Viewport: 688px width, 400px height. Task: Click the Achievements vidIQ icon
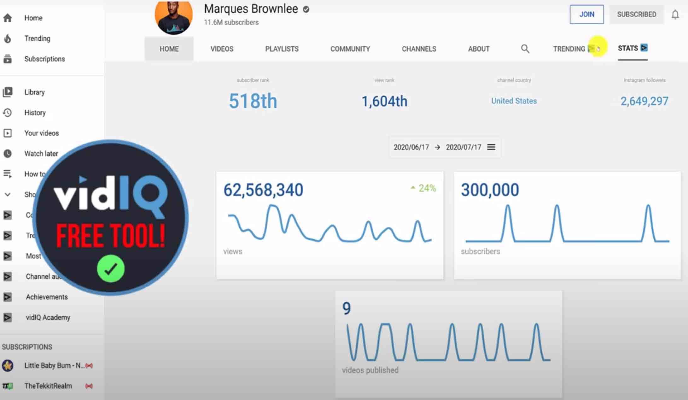pyautogui.click(x=8, y=297)
